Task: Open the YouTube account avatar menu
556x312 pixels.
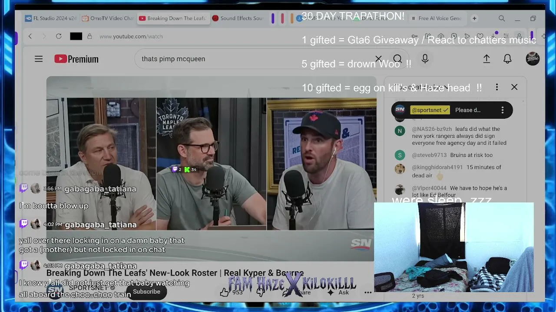Action: [x=533, y=59]
